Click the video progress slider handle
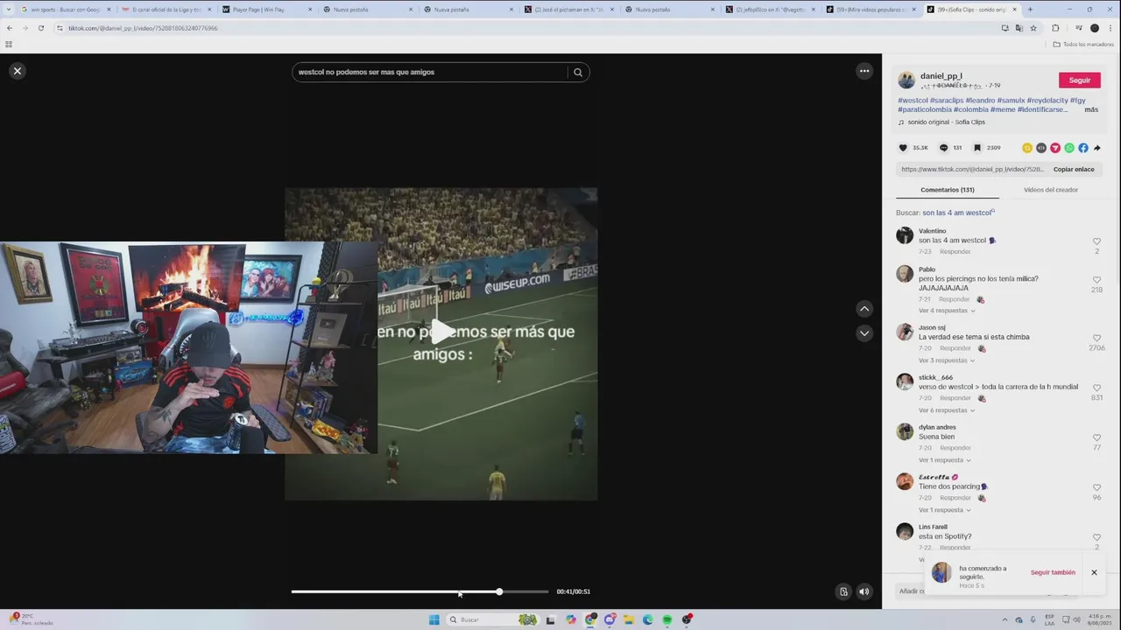1121x630 pixels. coord(499,591)
